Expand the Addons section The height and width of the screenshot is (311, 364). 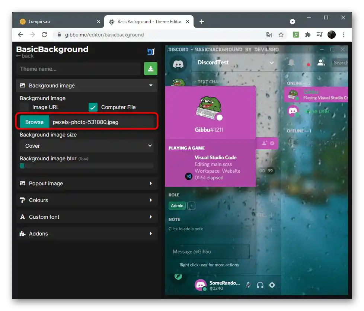click(87, 234)
